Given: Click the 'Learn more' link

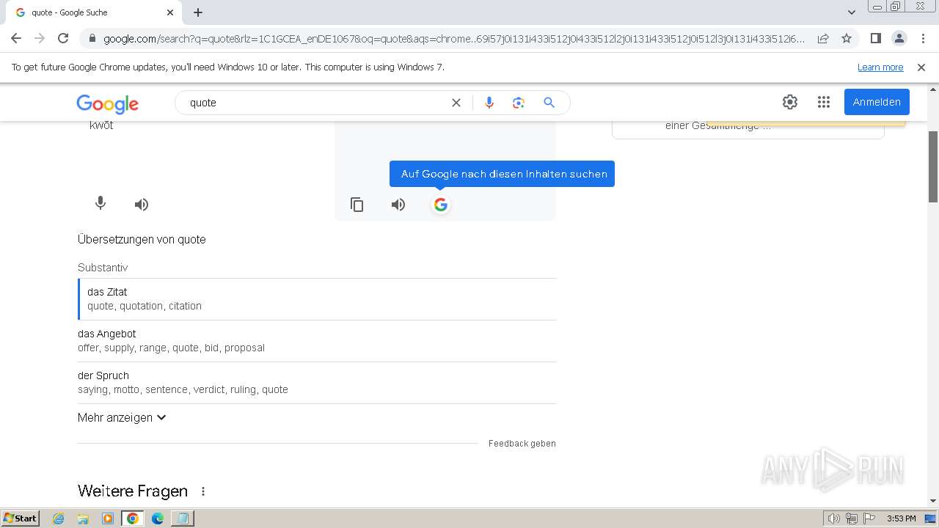Looking at the screenshot, I should [x=880, y=67].
